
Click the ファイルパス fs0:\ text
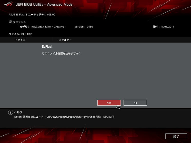point(21,34)
